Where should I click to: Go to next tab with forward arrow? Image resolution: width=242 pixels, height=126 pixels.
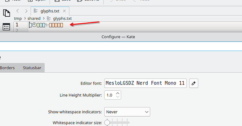point(26,11)
